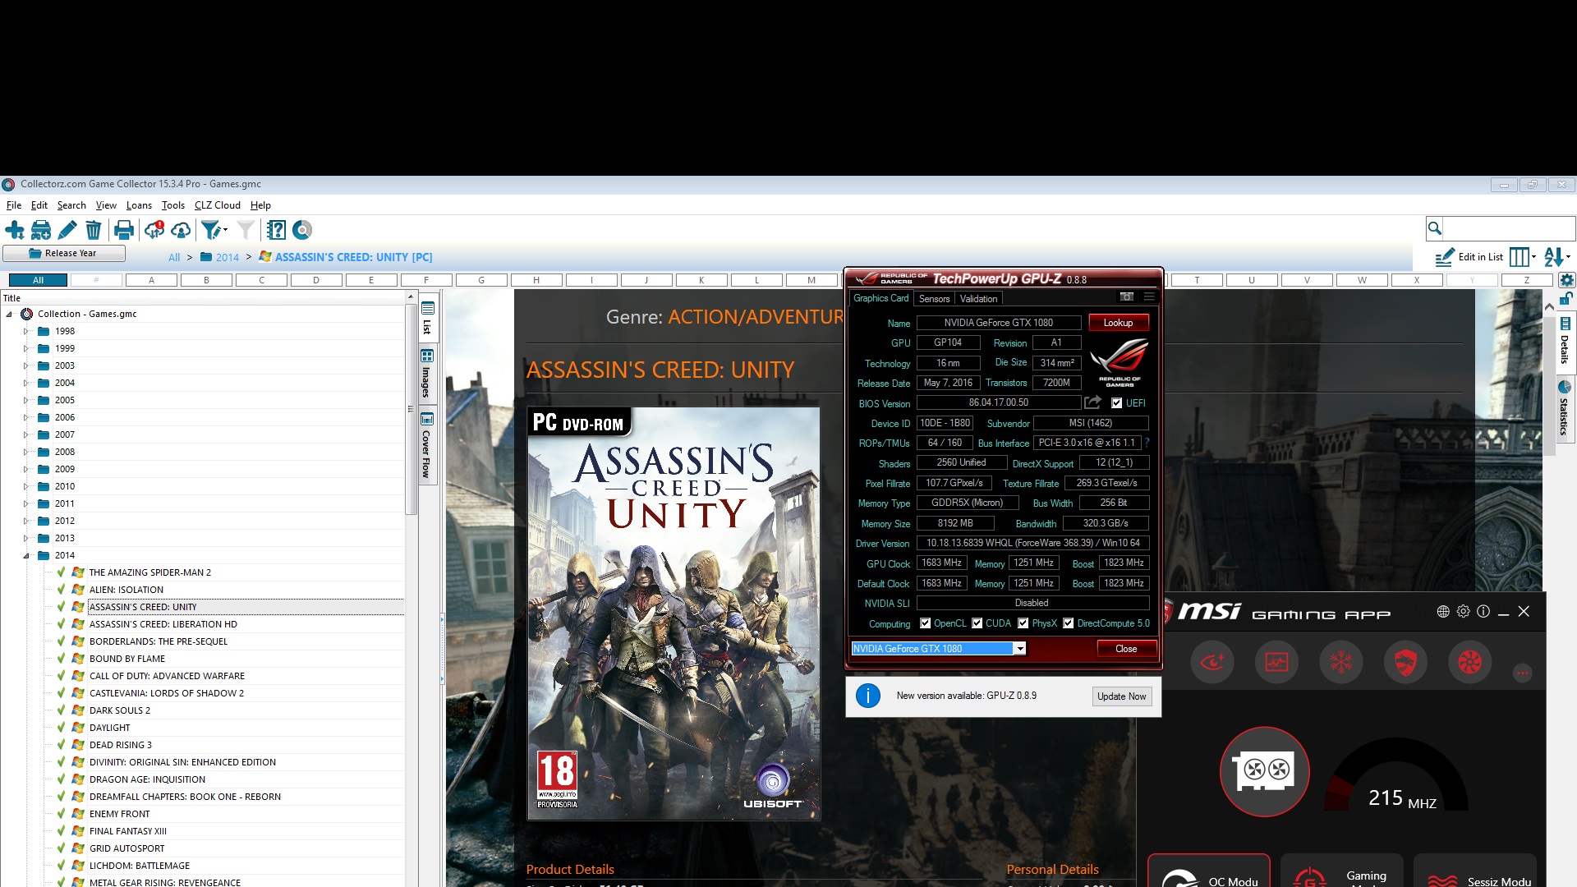Click the Title column header
Image resolution: width=1577 pixels, height=887 pixels.
click(x=204, y=298)
